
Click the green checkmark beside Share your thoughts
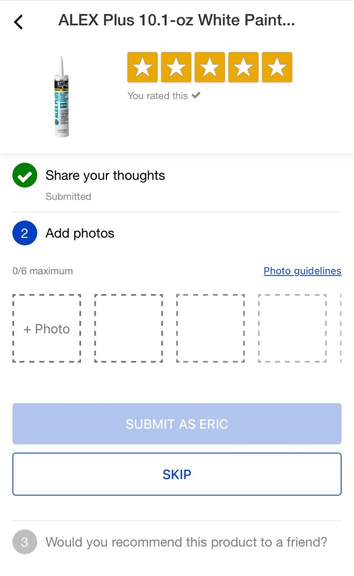click(24, 175)
